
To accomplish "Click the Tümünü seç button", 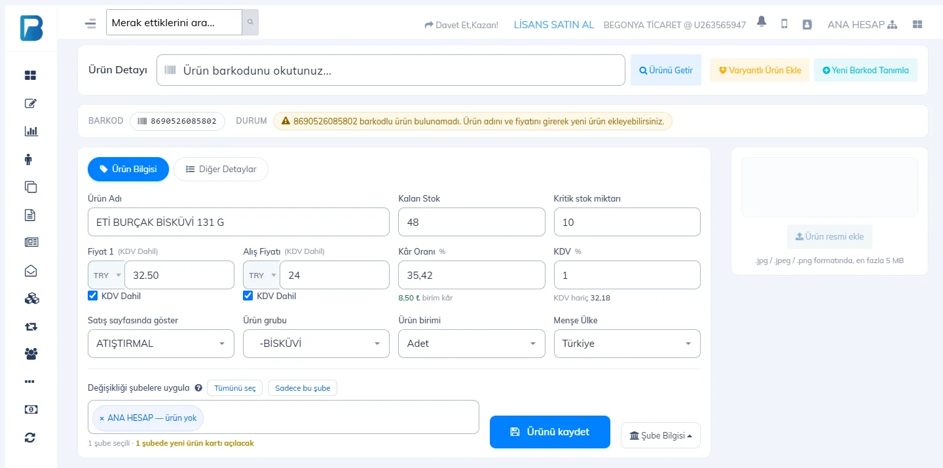I will (235, 388).
